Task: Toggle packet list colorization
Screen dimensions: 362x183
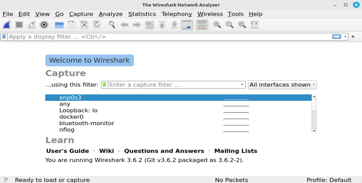Action: [202, 25]
